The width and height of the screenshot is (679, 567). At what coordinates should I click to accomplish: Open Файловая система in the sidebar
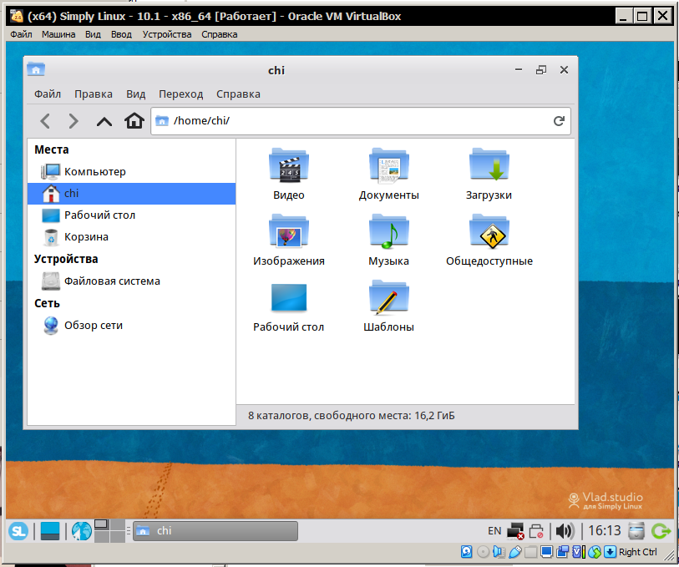click(x=131, y=281)
